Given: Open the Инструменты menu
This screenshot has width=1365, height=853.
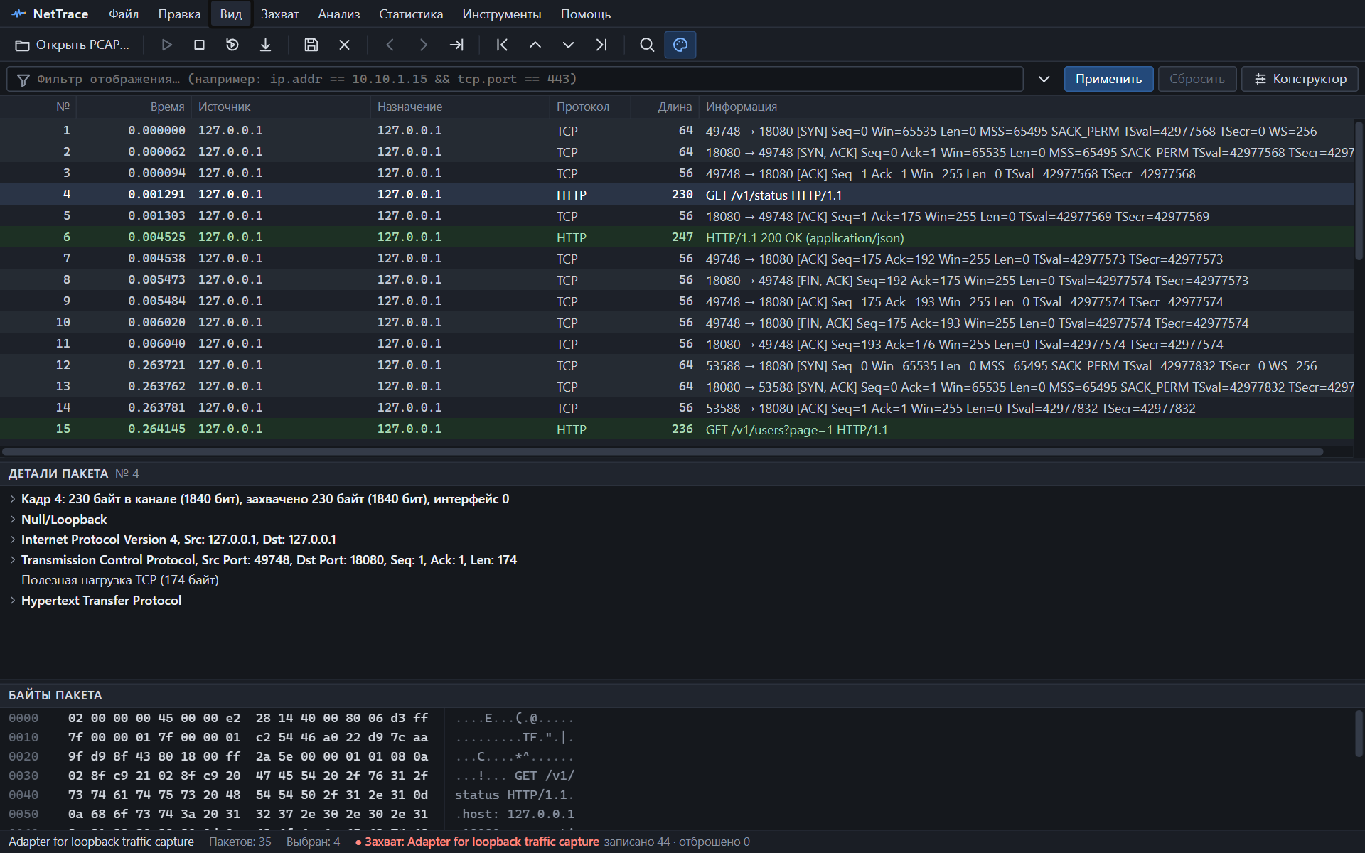Looking at the screenshot, I should tap(502, 14).
